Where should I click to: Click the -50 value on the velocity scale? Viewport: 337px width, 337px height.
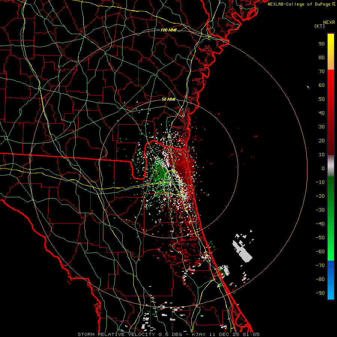tap(320, 238)
